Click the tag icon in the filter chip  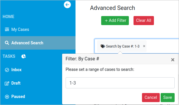point(103,46)
